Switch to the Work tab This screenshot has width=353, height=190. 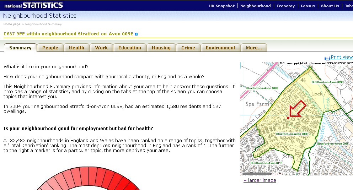[101, 48]
